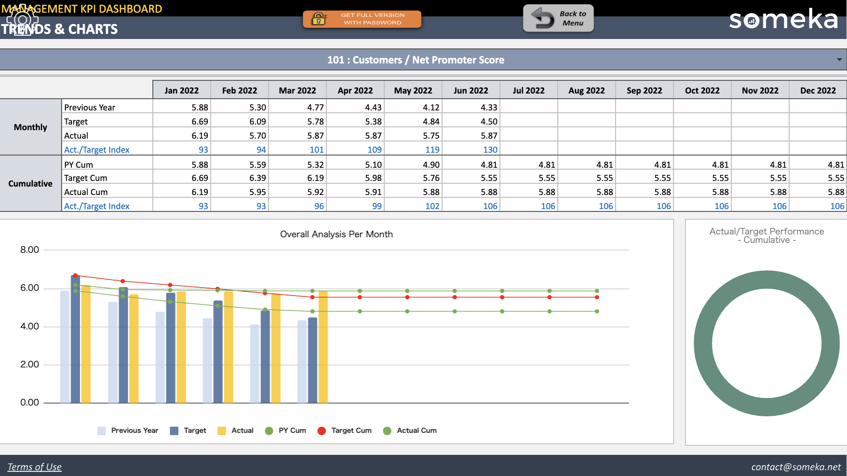Click the Target legend marker
Viewport: 847px width, 476px height.
[x=174, y=430]
